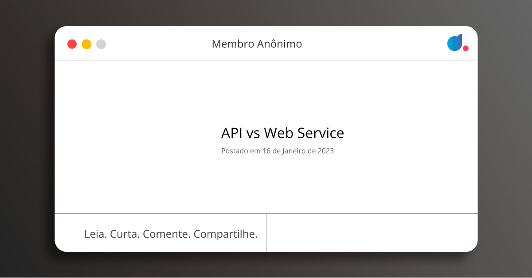Click the red circle in the window header
This screenshot has width=532, height=278.
[72, 44]
